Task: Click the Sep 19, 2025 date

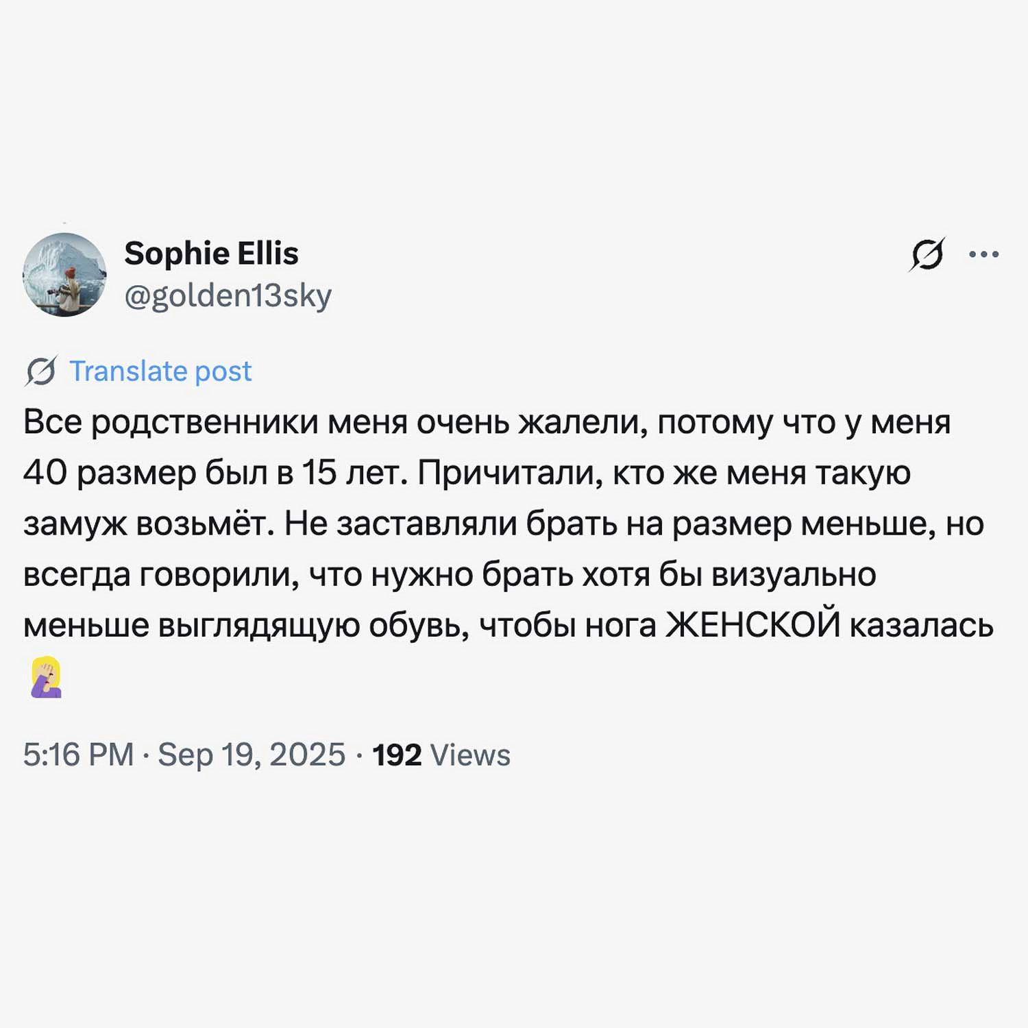Action: pyautogui.click(x=252, y=755)
